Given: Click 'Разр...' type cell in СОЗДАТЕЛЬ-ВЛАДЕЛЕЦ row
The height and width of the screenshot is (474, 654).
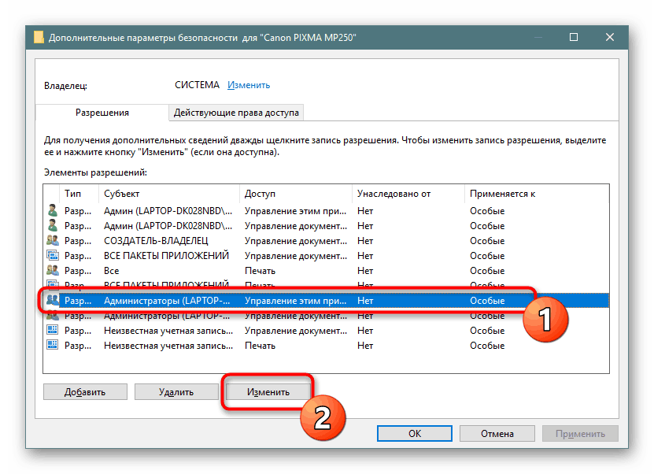Looking at the screenshot, I should click(x=78, y=241).
